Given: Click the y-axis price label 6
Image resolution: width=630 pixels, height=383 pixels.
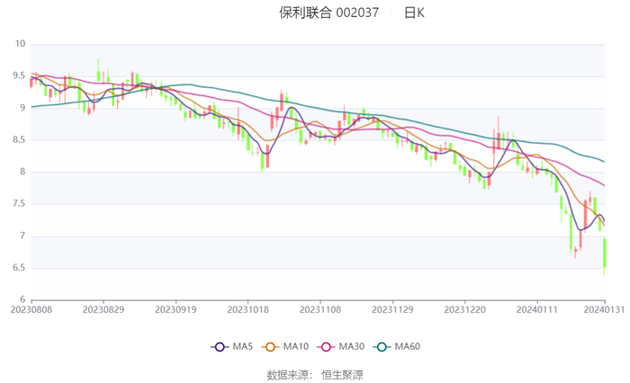Looking at the screenshot, I should tap(22, 299).
